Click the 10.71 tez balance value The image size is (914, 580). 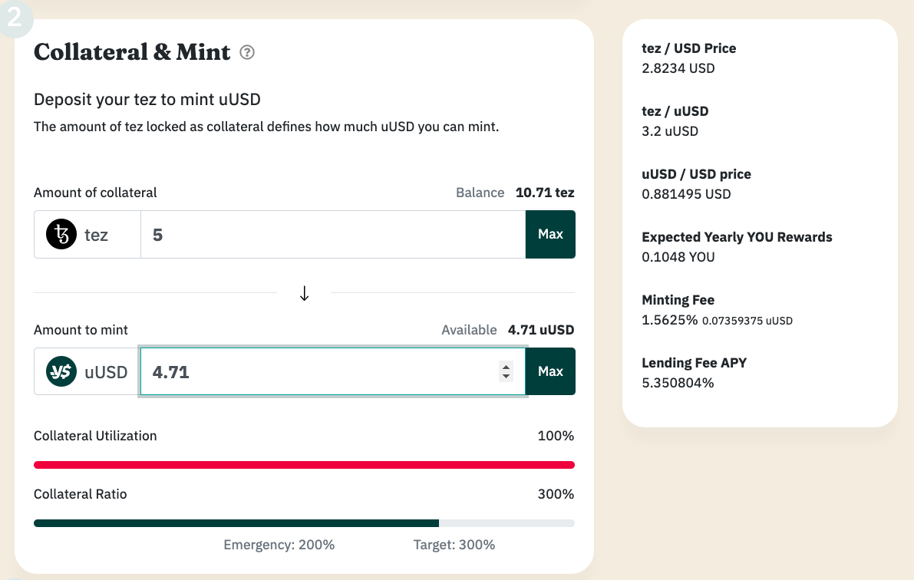click(x=545, y=193)
